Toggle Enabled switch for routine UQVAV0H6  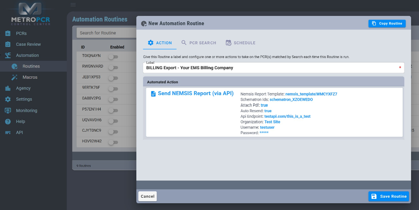tap(113, 121)
